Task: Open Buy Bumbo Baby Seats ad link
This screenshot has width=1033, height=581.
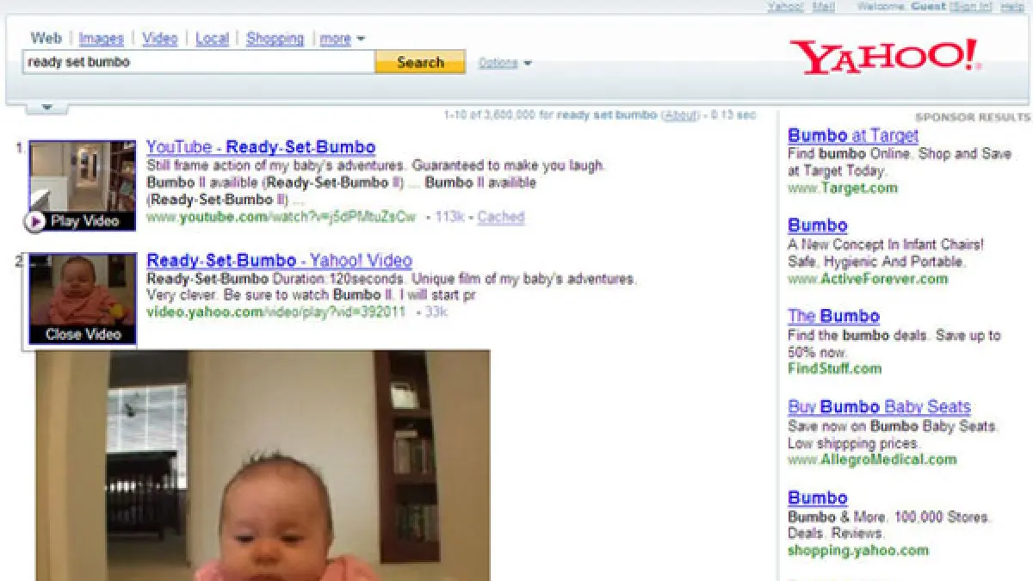Action: 878,406
